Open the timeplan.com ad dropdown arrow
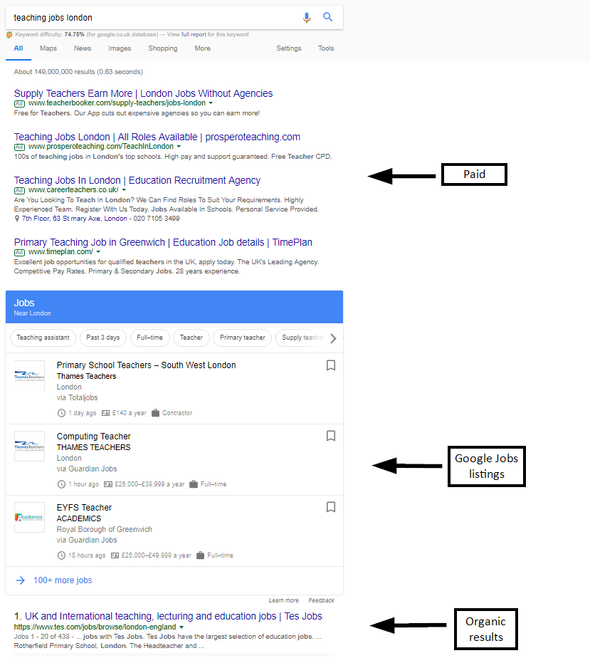Viewport: 590px width, 663px height. click(98, 252)
